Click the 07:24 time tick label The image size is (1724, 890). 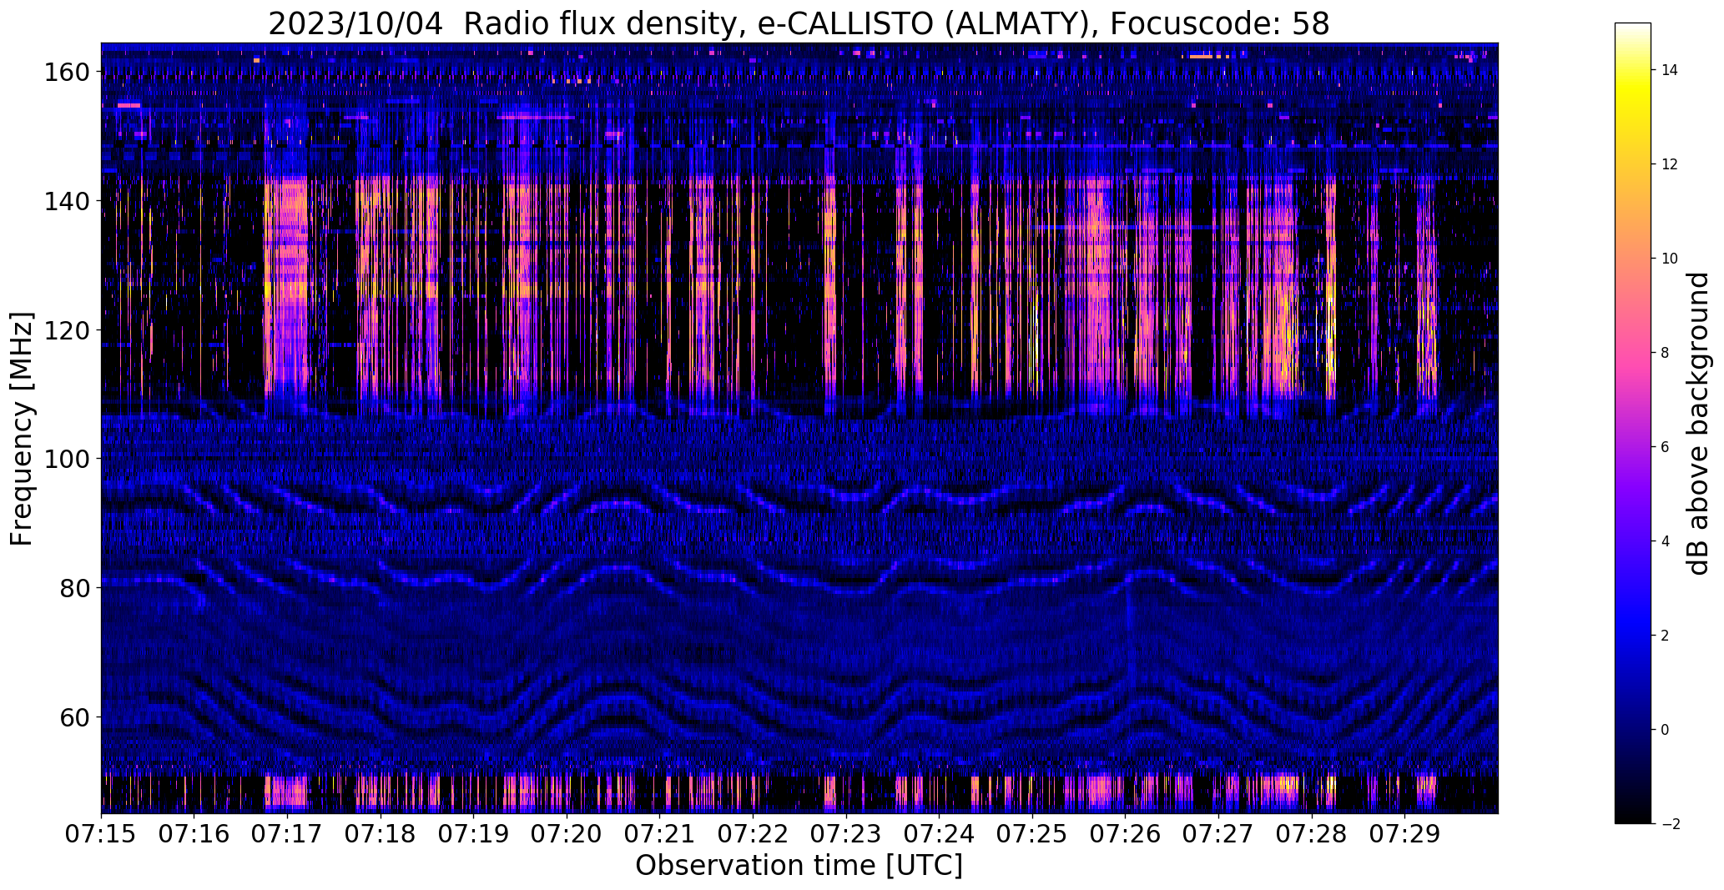939,834
